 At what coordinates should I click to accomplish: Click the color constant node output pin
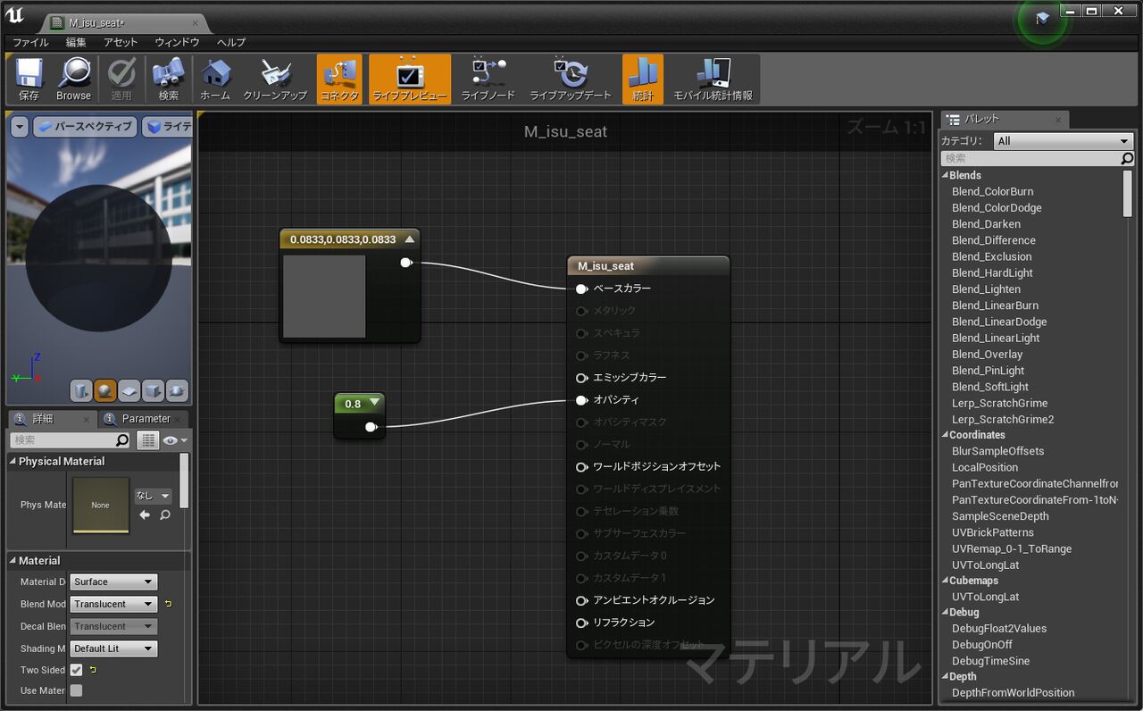click(x=405, y=263)
